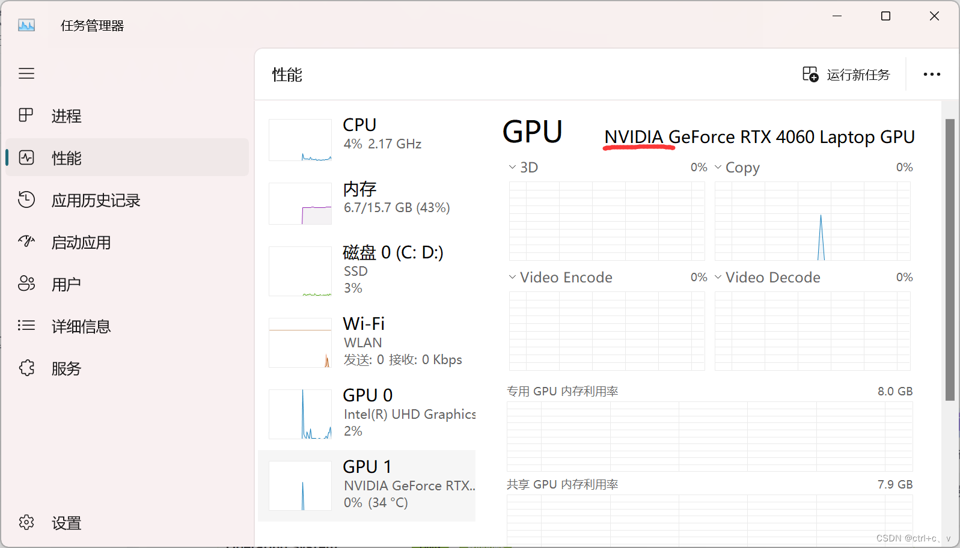The image size is (960, 548).
Task: Select the 启动应用 navigation item
Action: pos(127,242)
